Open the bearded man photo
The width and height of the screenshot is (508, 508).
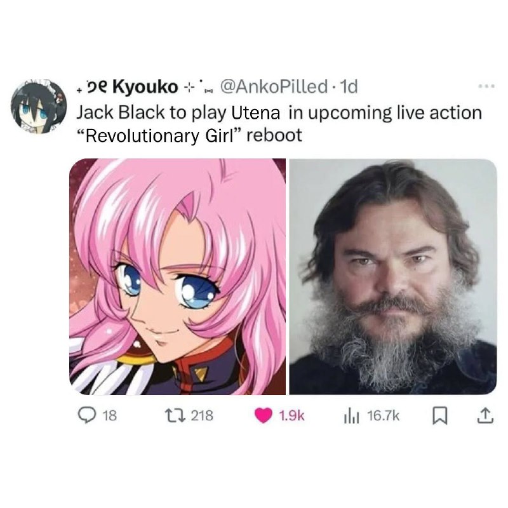point(393,276)
